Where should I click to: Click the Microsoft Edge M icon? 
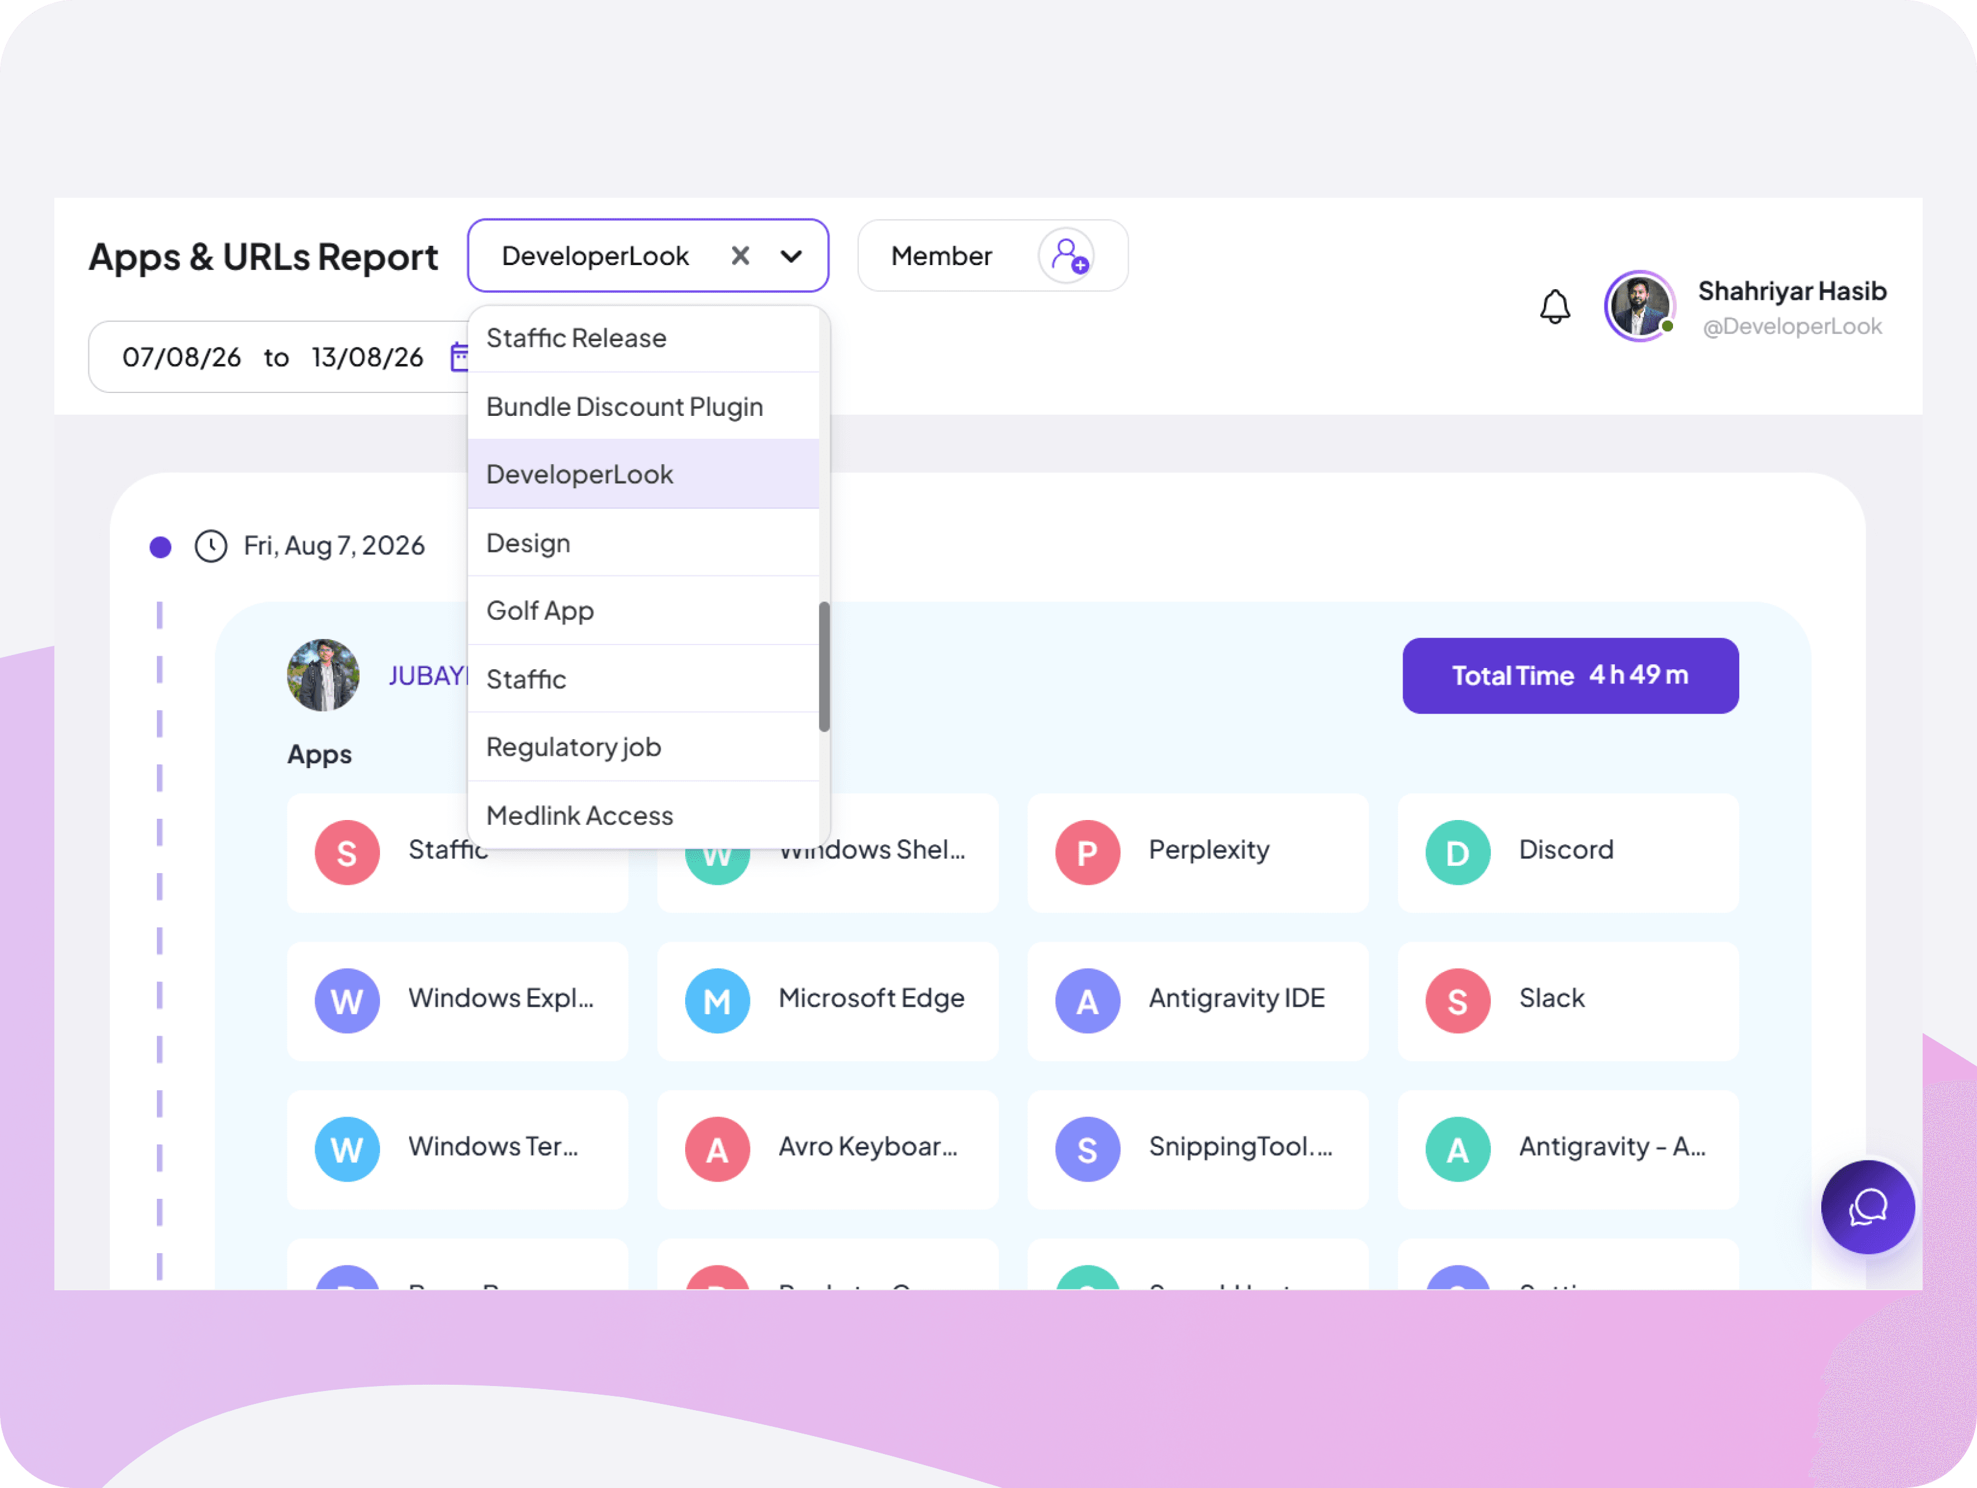[717, 1001]
